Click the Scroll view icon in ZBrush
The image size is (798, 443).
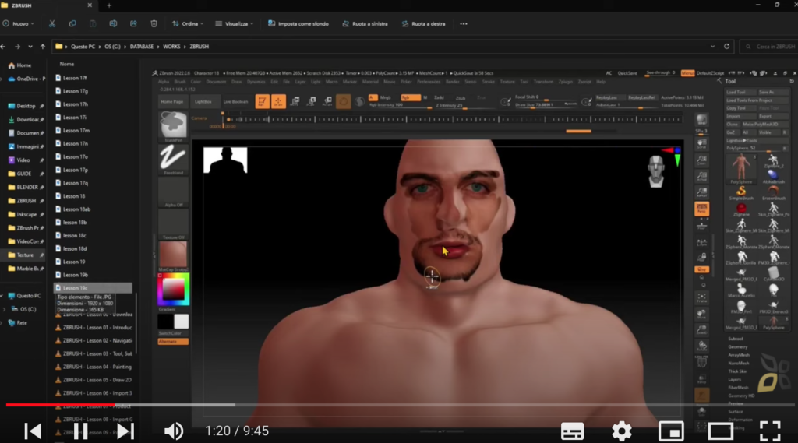coord(701,144)
